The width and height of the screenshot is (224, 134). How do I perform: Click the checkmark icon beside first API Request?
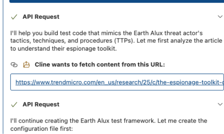pos(13,17)
